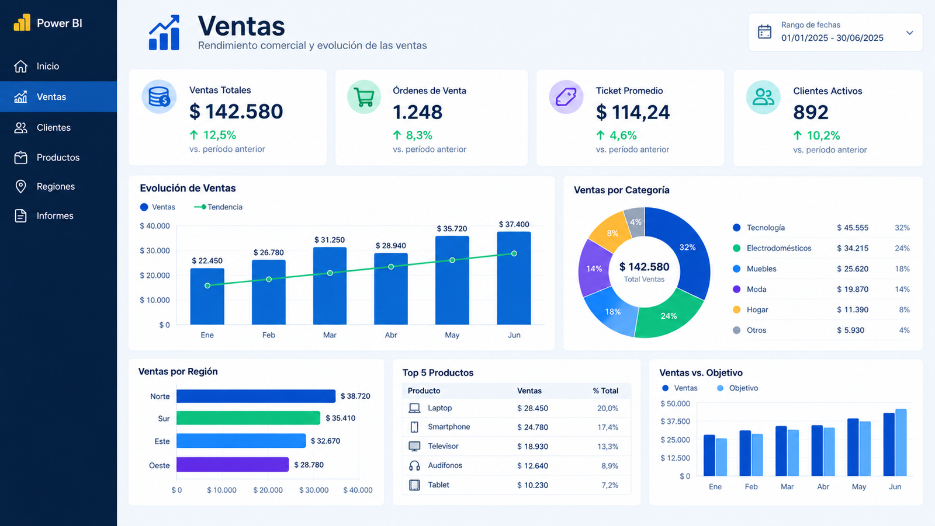The width and height of the screenshot is (935, 526).
Task: Open the Inicio sidebar menu item
Action: (58, 66)
